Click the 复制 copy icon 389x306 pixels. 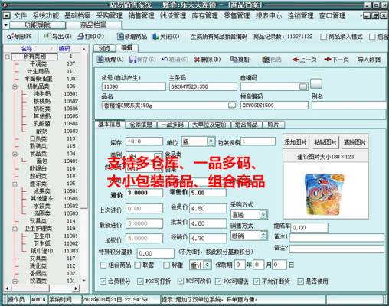tap(234, 60)
